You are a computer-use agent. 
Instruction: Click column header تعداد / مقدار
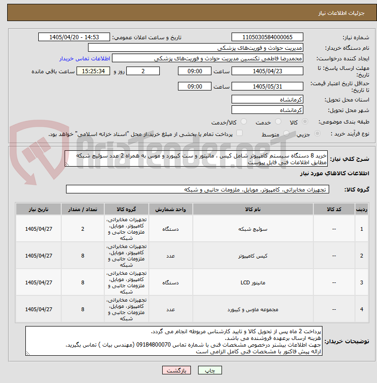click(x=83, y=209)
